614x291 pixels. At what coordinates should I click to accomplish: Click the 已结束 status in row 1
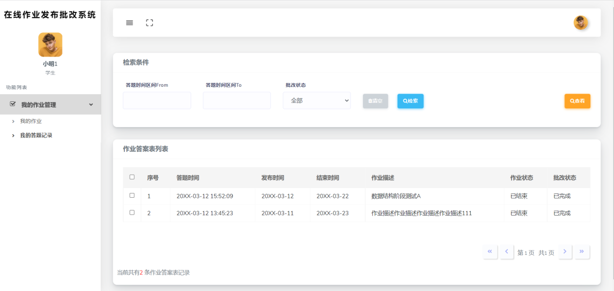[x=519, y=196]
